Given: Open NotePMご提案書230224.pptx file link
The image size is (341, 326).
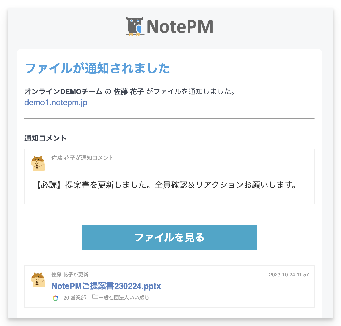Looking at the screenshot, I should [x=106, y=286].
